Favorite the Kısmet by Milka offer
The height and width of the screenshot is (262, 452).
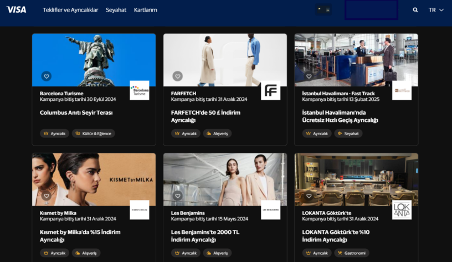coord(47,196)
